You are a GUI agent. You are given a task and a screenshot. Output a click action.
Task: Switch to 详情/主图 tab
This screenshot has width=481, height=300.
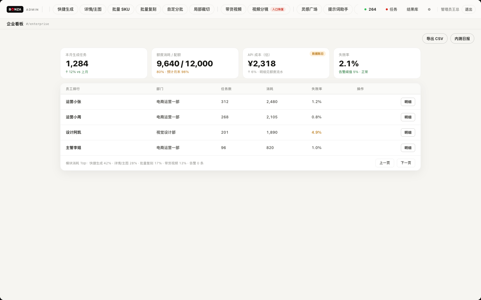tap(93, 9)
